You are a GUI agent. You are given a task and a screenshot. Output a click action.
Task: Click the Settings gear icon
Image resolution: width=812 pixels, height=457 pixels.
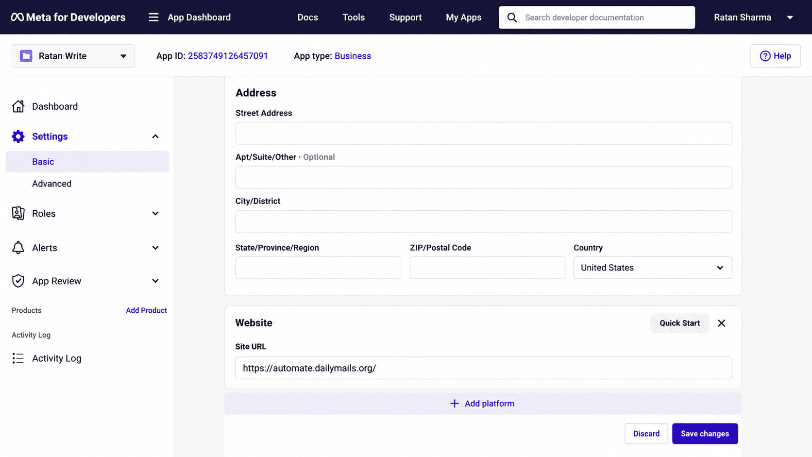coord(18,136)
